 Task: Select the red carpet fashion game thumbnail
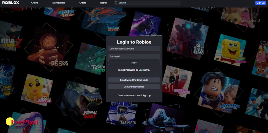[x=177, y=81]
